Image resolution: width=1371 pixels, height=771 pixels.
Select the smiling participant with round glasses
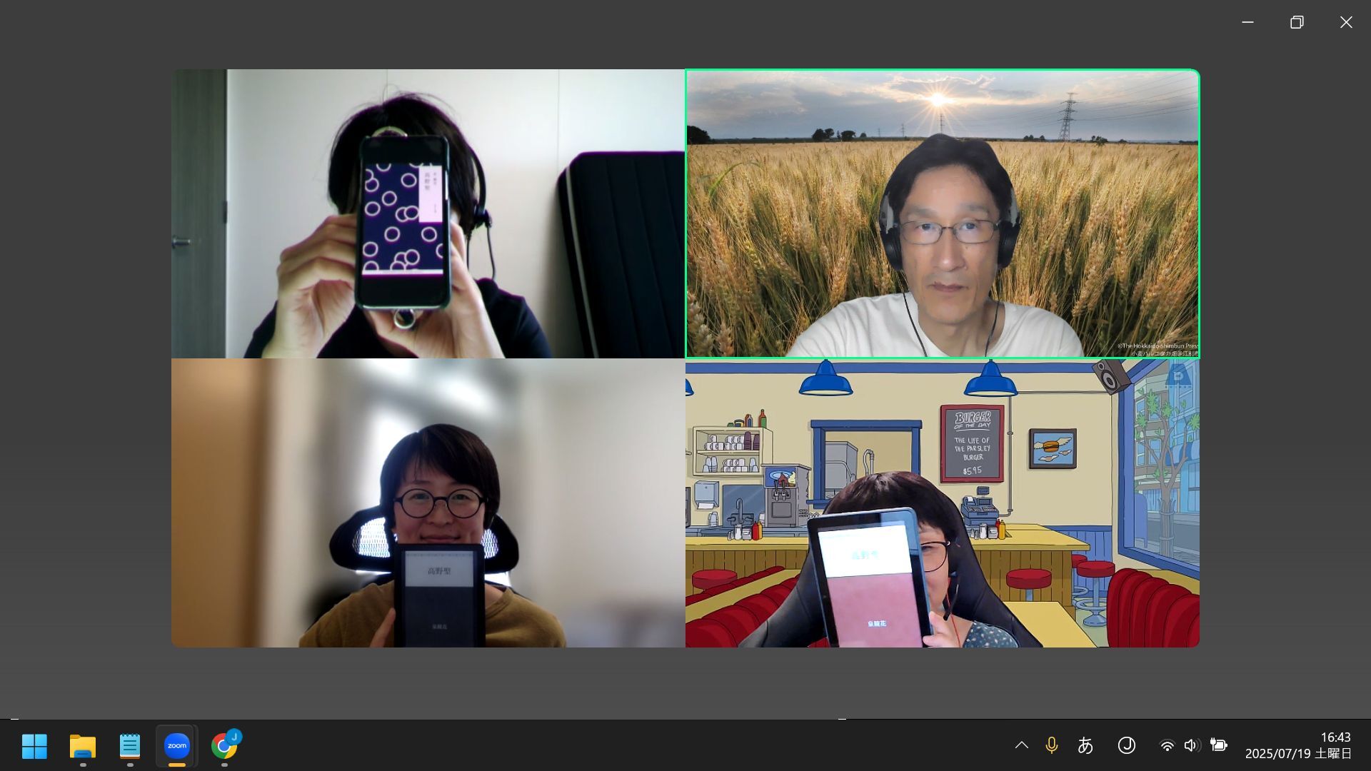[x=428, y=503]
